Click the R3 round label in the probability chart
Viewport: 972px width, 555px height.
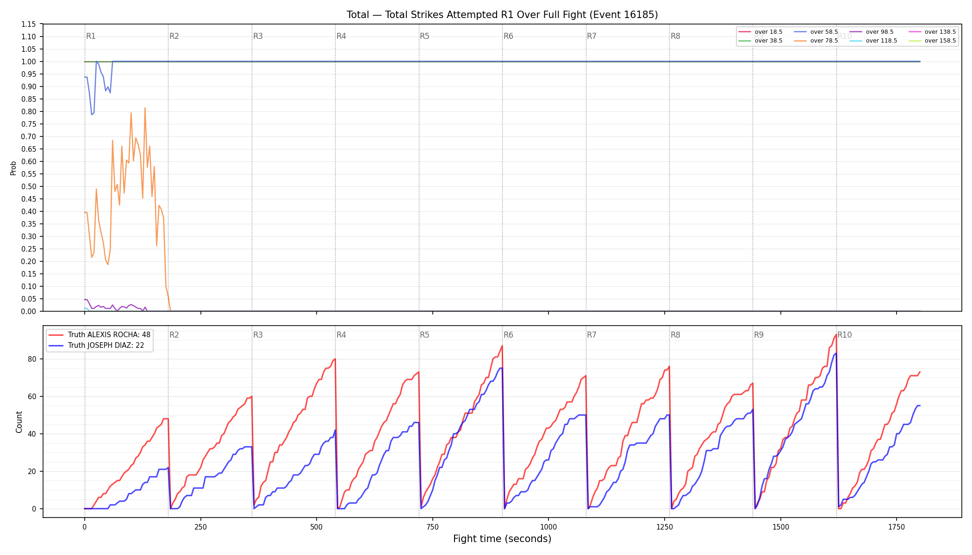[x=258, y=36]
